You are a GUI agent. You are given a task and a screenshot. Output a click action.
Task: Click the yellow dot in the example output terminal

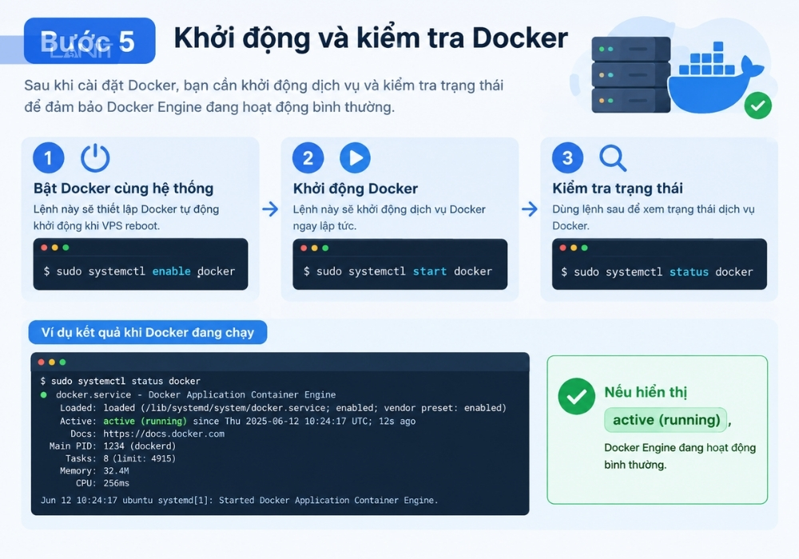point(52,362)
